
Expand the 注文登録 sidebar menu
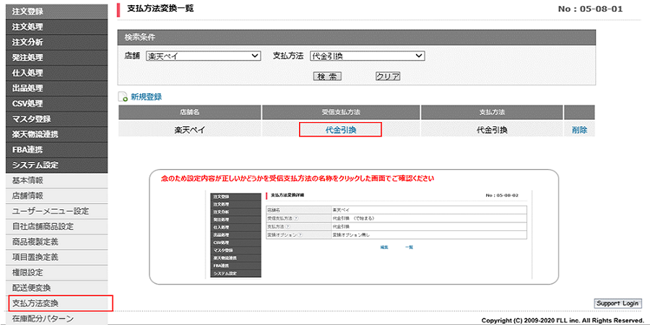[x=56, y=12]
